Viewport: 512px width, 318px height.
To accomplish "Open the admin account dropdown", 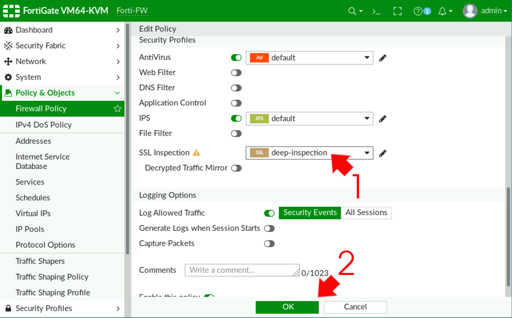I will click(x=494, y=10).
